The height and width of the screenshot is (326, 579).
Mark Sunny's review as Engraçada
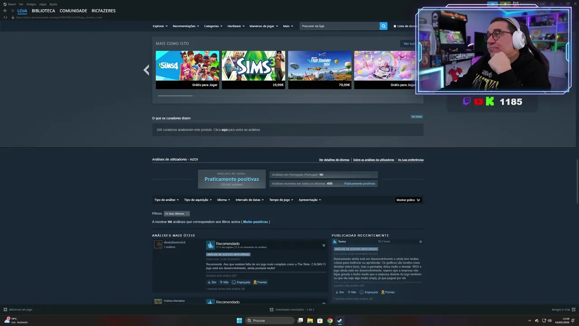(x=369, y=292)
